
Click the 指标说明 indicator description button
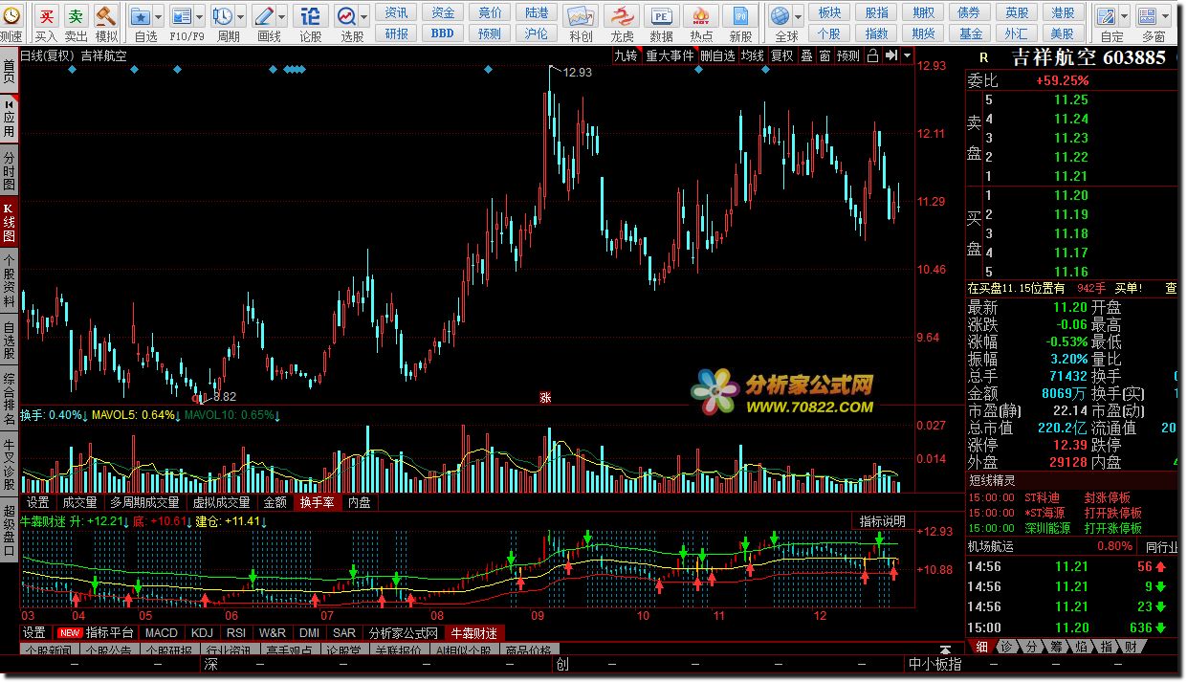pyautogui.click(x=882, y=521)
